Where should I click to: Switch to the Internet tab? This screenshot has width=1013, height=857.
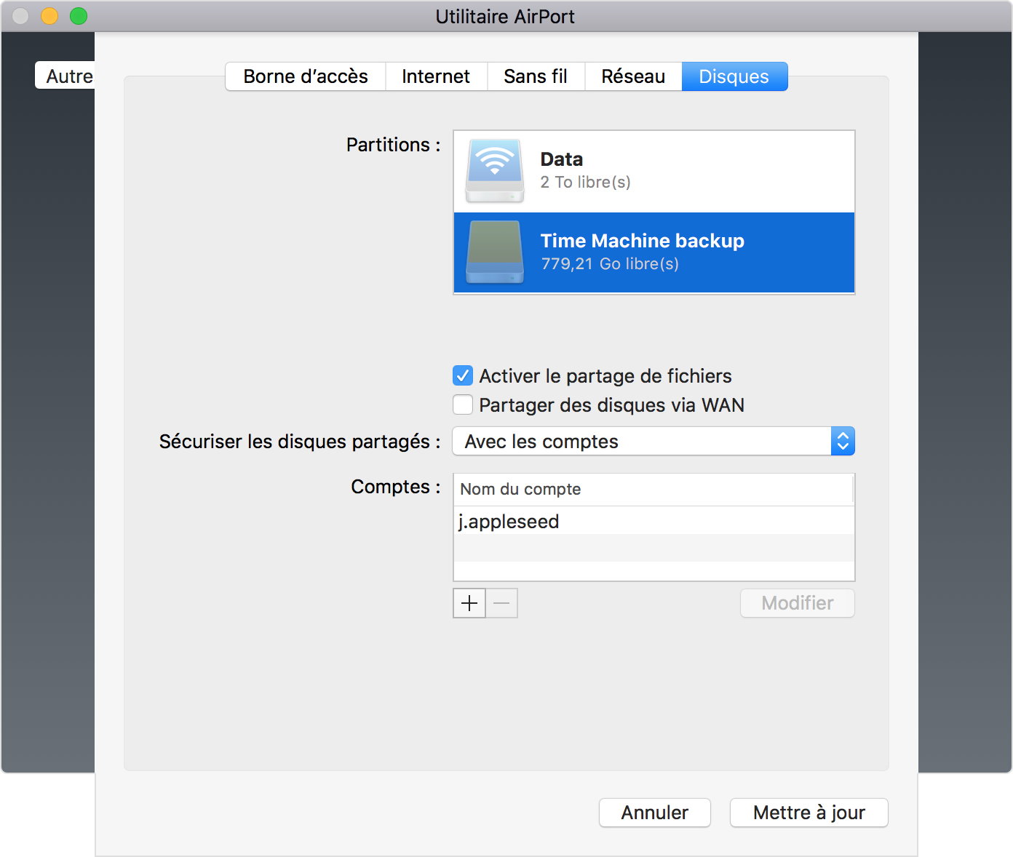point(436,76)
